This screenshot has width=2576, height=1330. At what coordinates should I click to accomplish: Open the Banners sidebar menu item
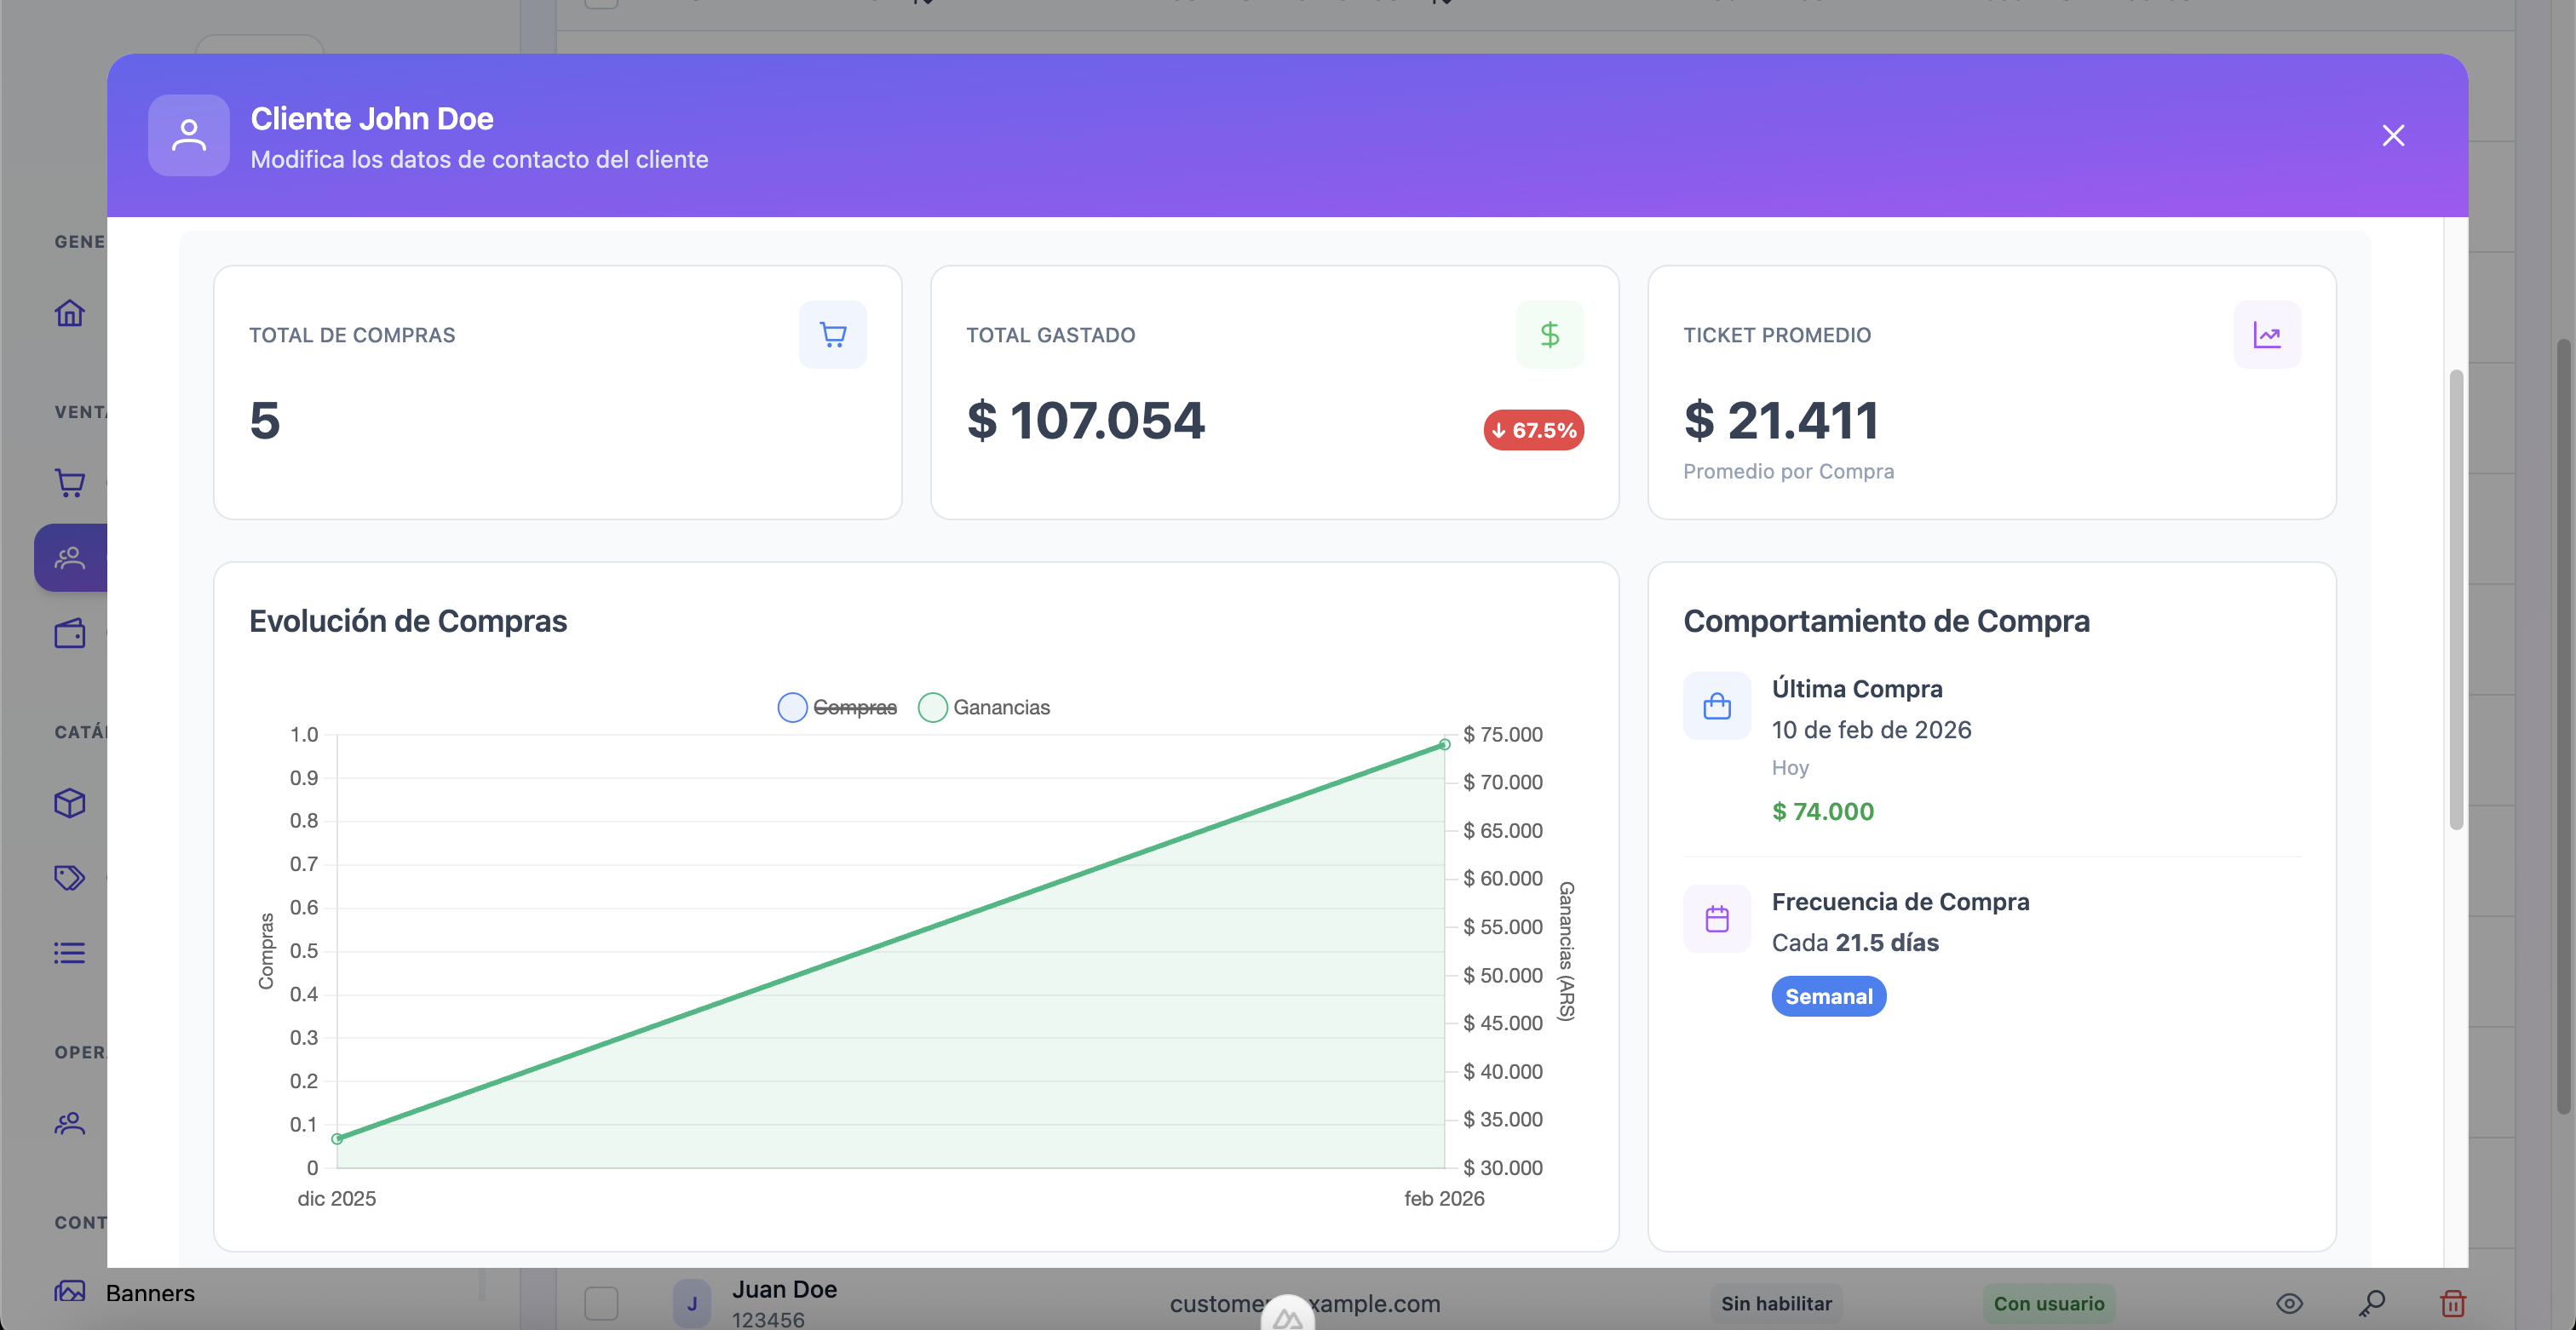pos(150,1293)
